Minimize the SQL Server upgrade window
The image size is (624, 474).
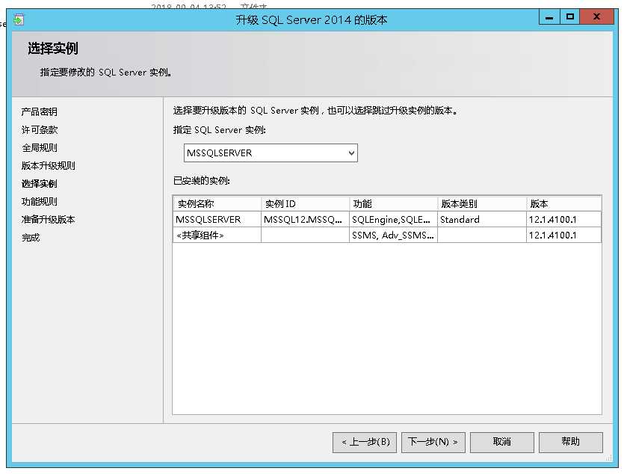pyautogui.click(x=549, y=17)
